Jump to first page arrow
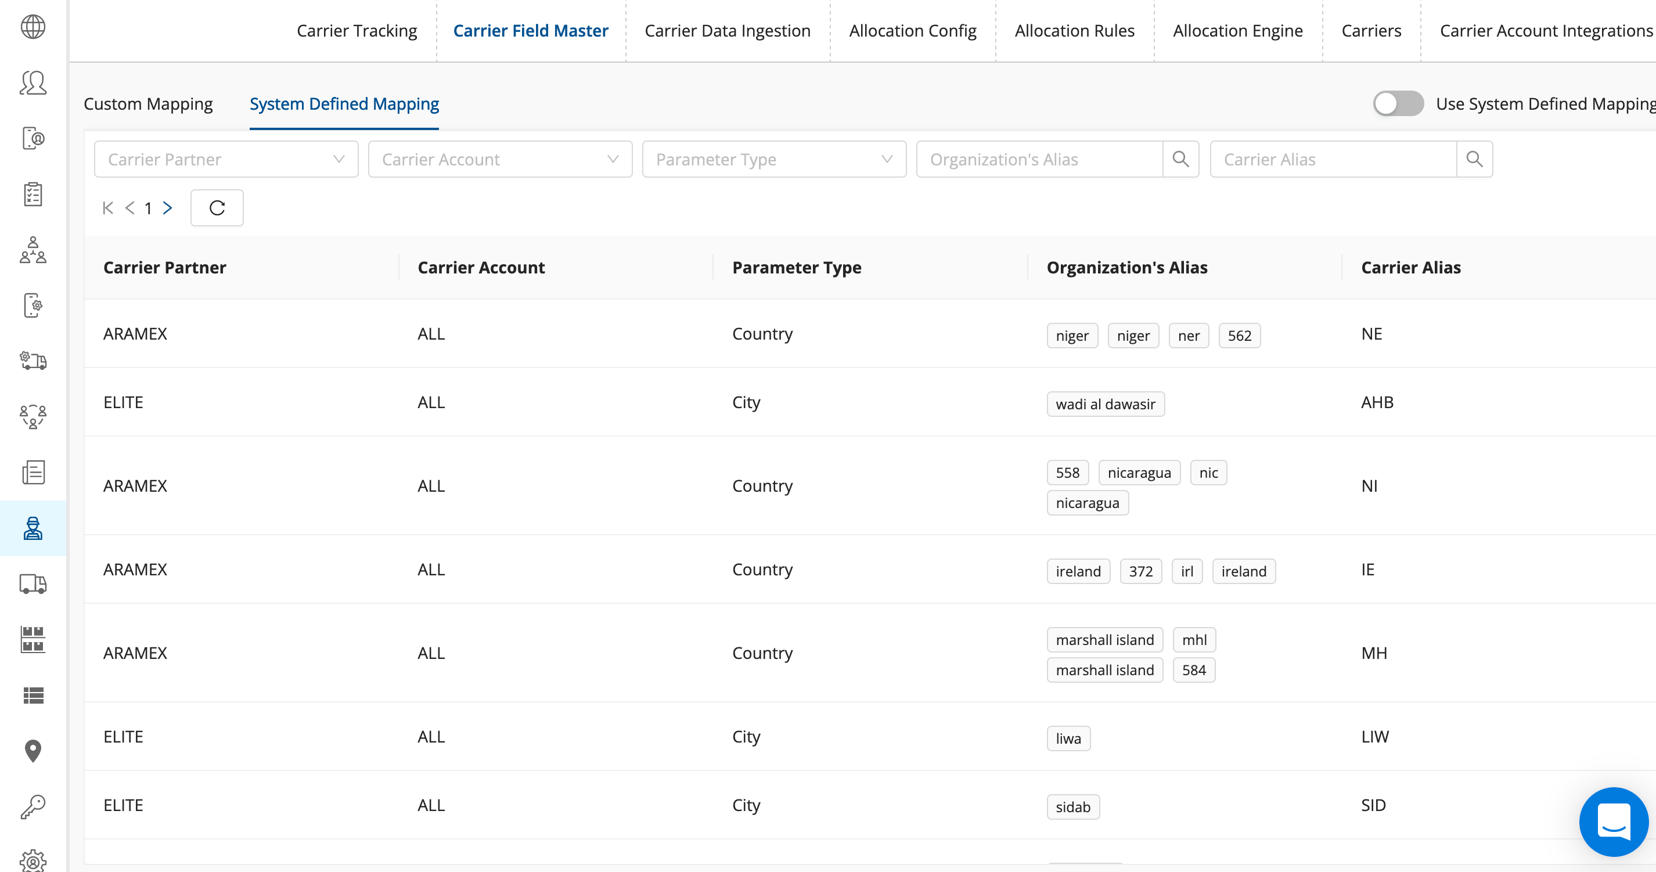 (x=108, y=208)
